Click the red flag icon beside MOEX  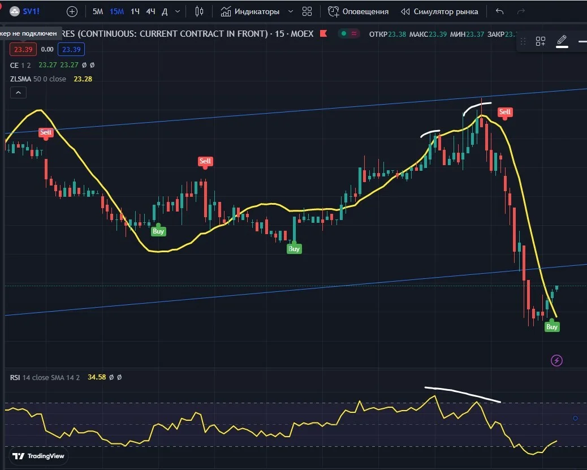click(323, 33)
